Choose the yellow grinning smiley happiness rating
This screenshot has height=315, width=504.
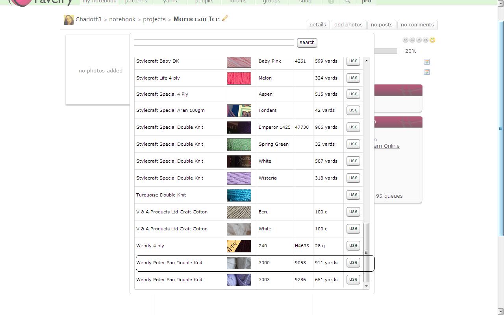432,40
